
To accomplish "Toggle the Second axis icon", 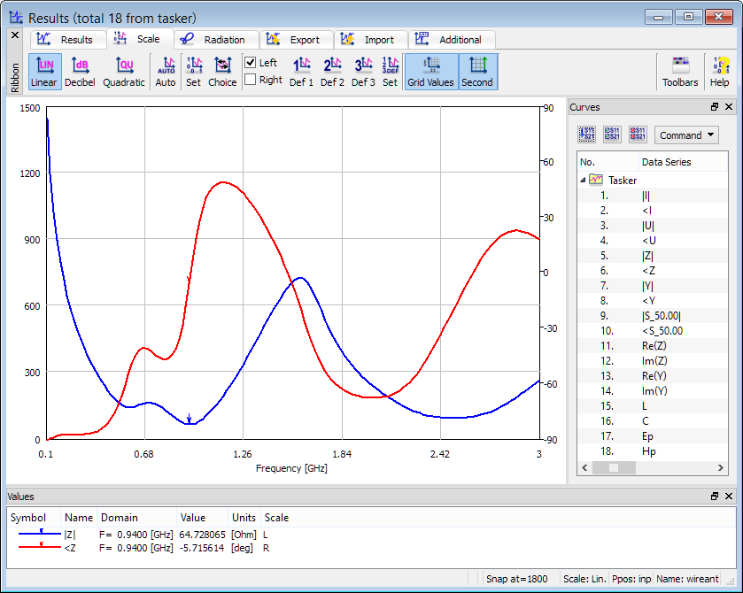I will [x=477, y=72].
